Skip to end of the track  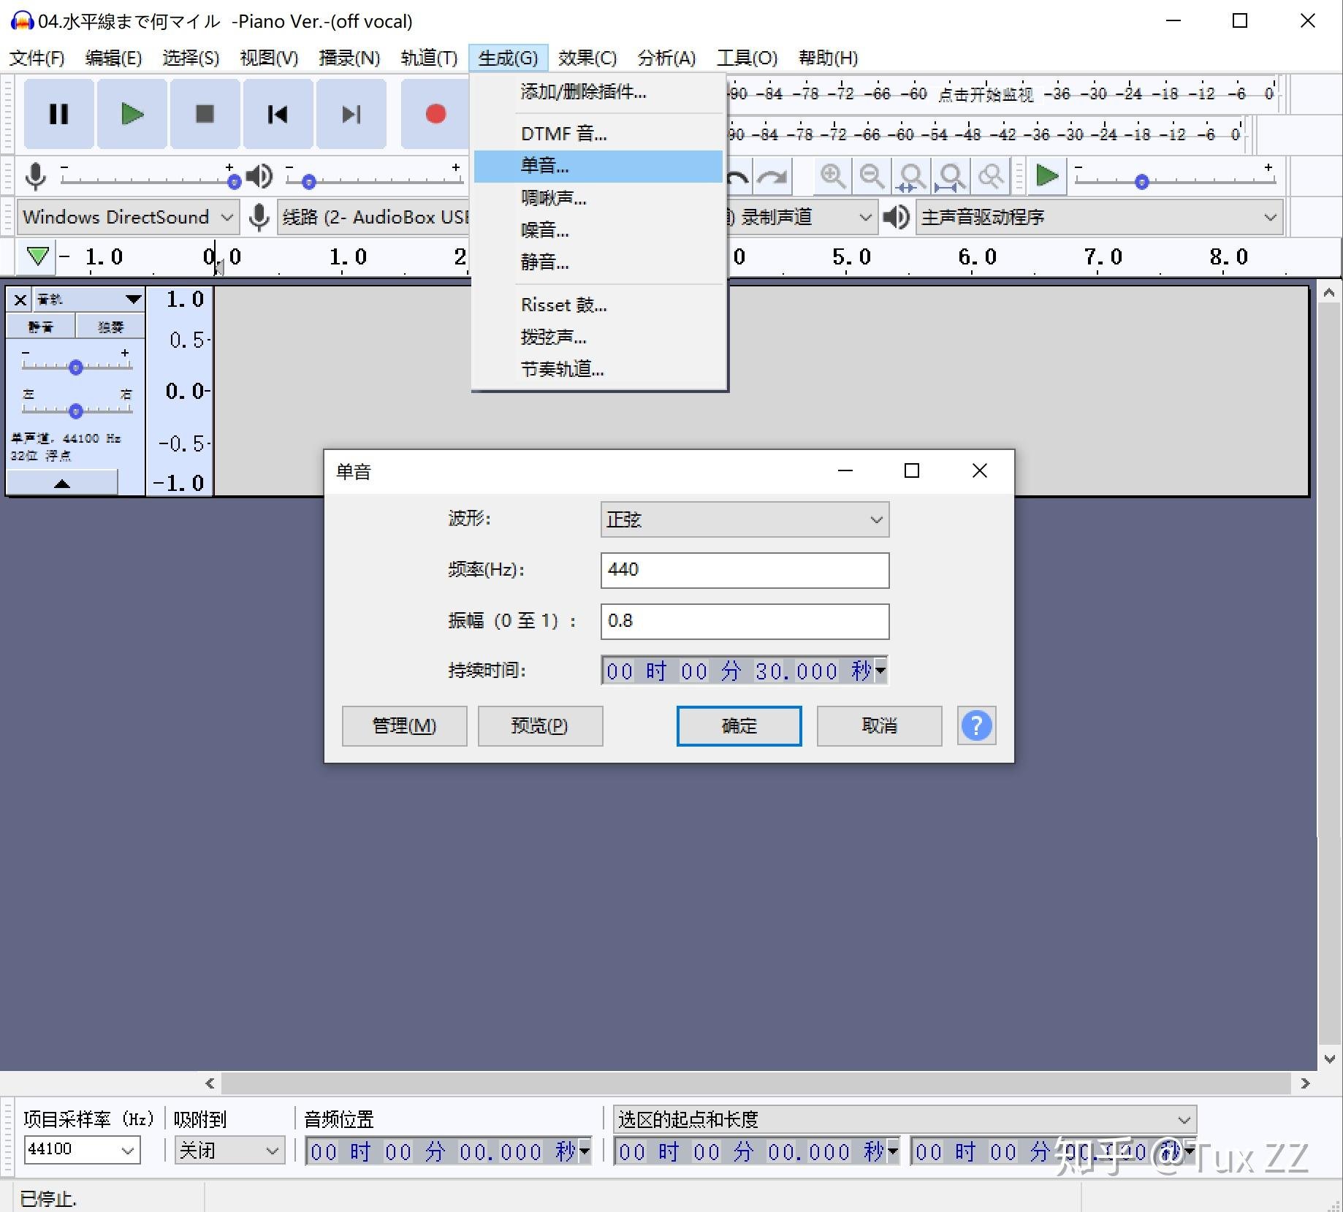pos(351,114)
